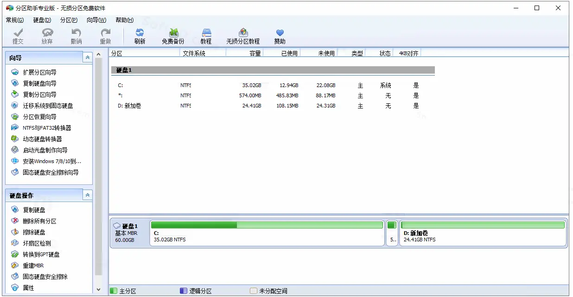Open the 无损分区教程 toolbar icon
This screenshot has width=573, height=297.
click(x=243, y=35)
